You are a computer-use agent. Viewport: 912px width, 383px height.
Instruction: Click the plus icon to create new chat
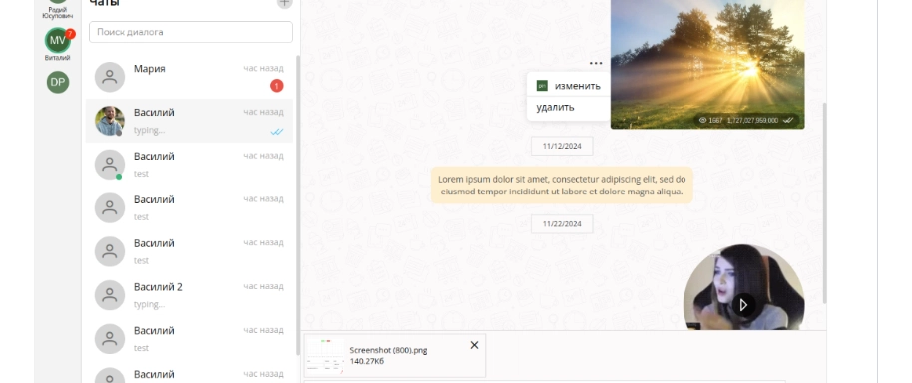[x=284, y=3]
